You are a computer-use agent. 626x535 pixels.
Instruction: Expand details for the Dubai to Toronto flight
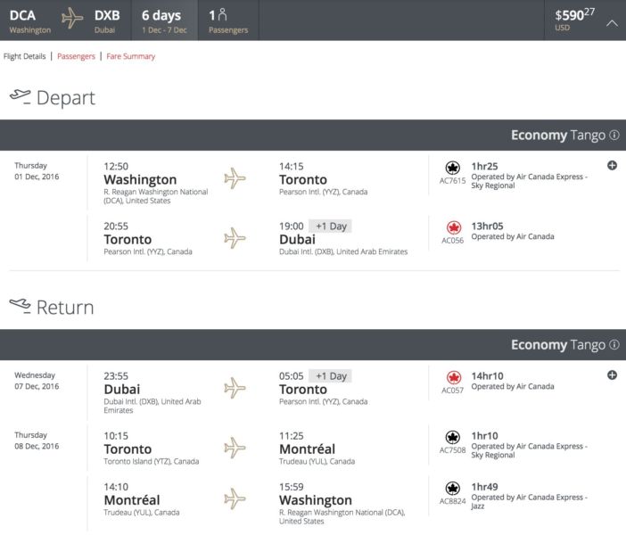tap(613, 375)
